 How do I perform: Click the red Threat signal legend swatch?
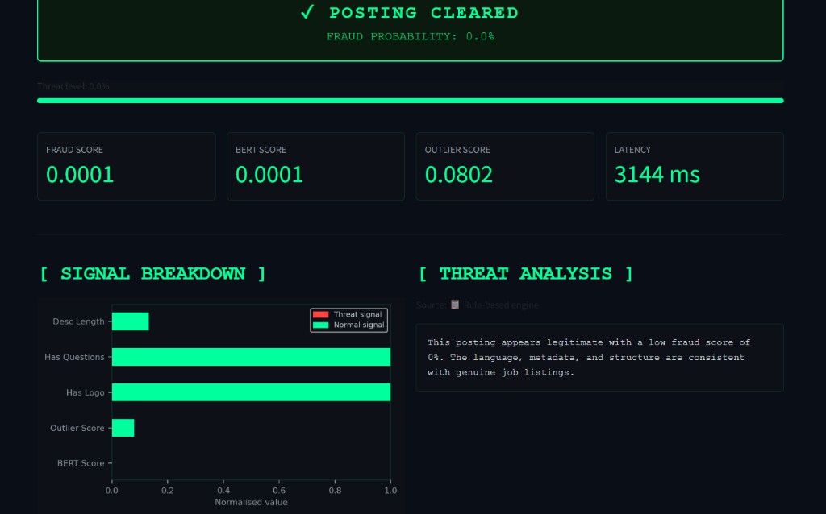pos(321,315)
